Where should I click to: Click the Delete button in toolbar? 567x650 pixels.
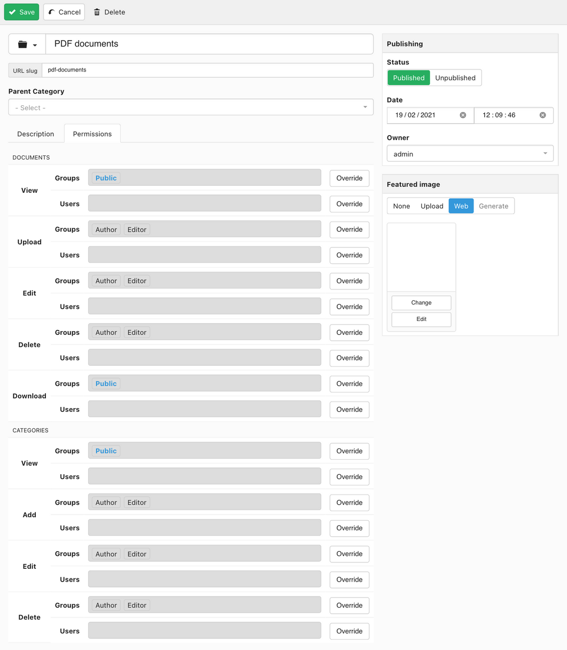click(x=109, y=12)
